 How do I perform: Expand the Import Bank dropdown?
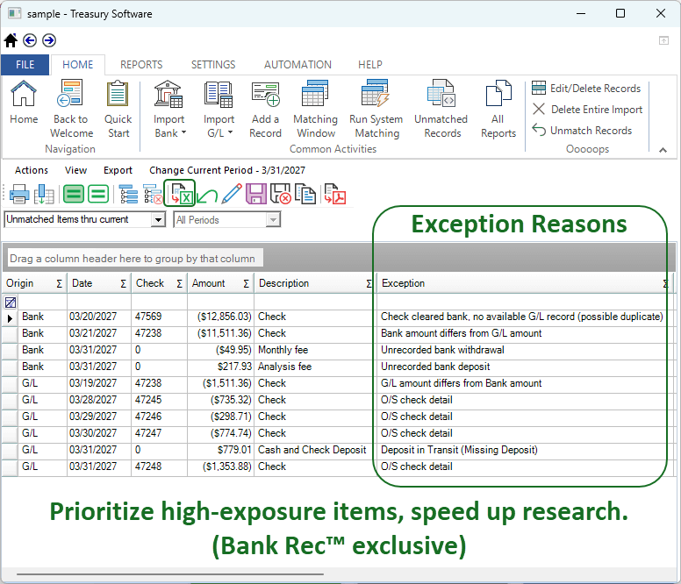pos(169,127)
